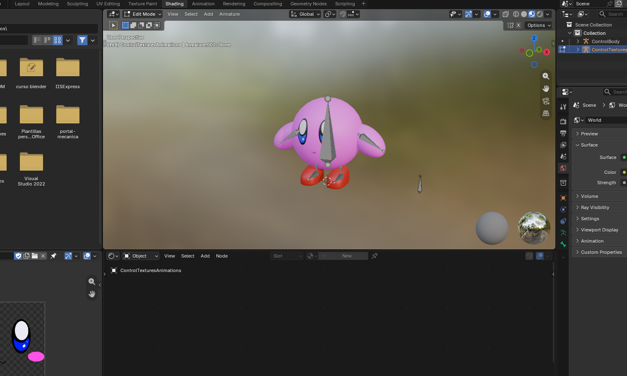Toggle viewport overlays display
This screenshot has width=627, height=376.
[487, 14]
